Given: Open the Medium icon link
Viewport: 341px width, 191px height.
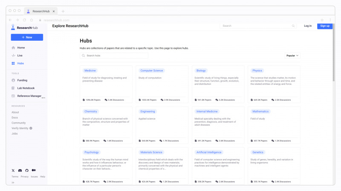Looking at the screenshot, I should click(34, 170).
